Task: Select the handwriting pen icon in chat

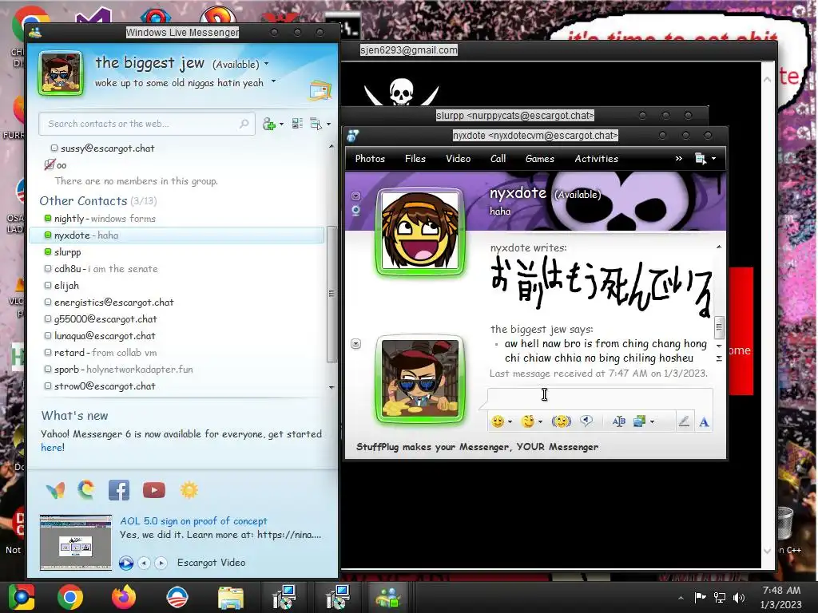Action: tap(684, 421)
